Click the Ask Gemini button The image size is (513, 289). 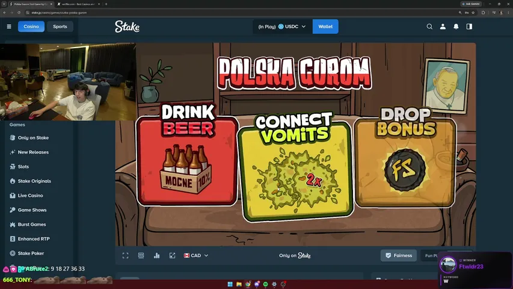tap(470, 4)
